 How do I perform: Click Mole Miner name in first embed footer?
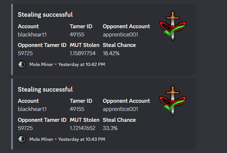(x=41, y=64)
